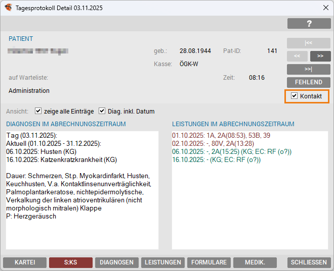Open the MEDIK. section
This screenshot has height=271, width=334.
click(255, 262)
